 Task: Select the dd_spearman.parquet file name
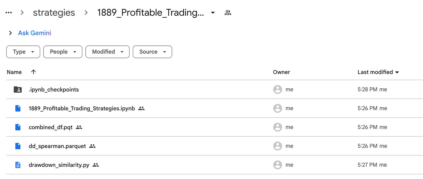pyautogui.click(x=57, y=146)
